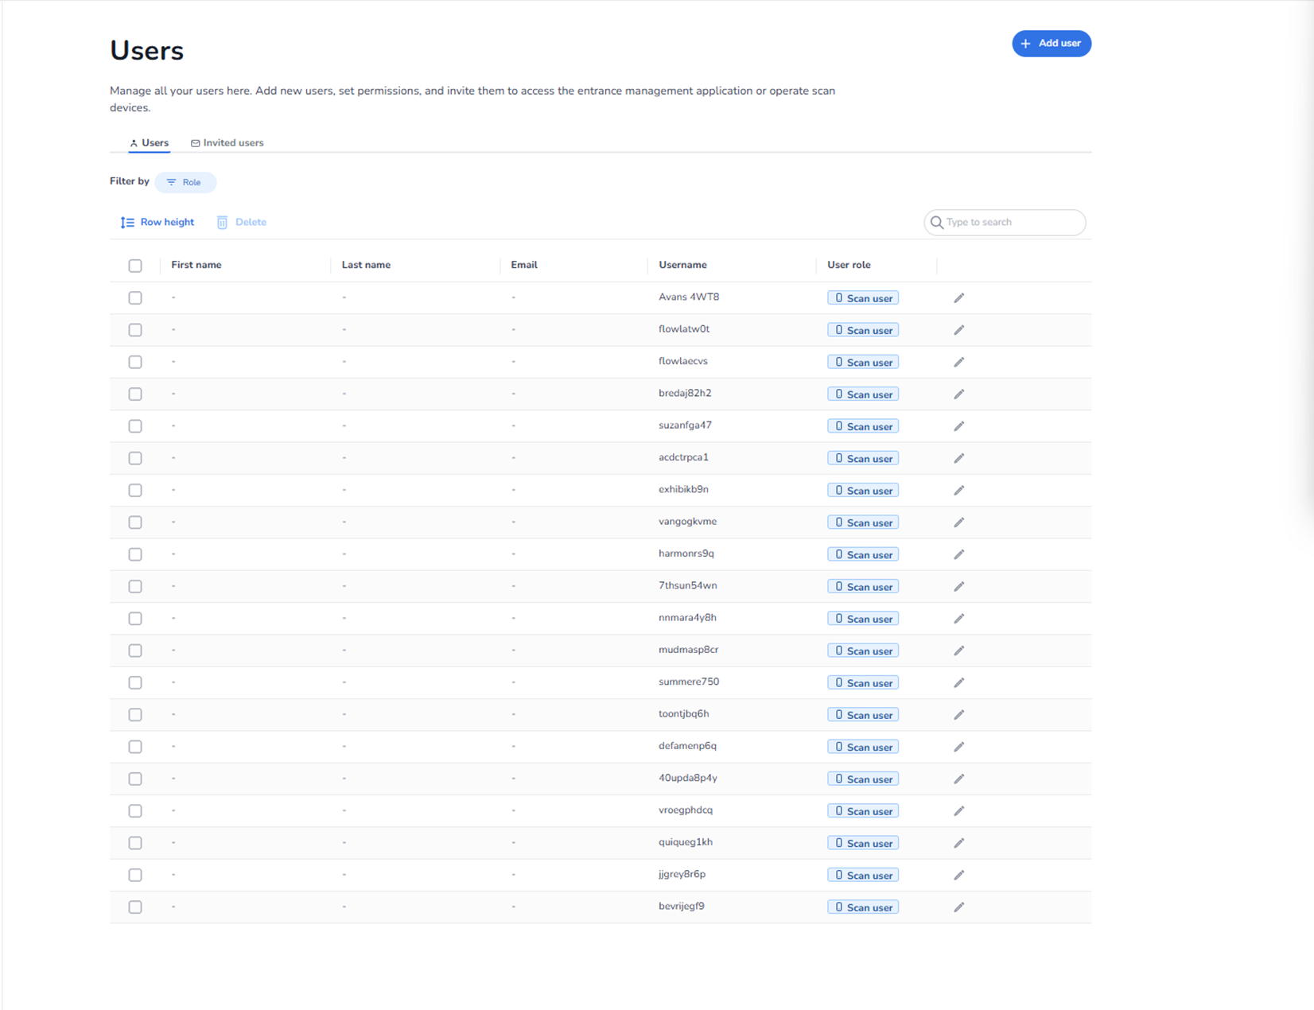
Task: Select the Users tab
Action: (150, 143)
